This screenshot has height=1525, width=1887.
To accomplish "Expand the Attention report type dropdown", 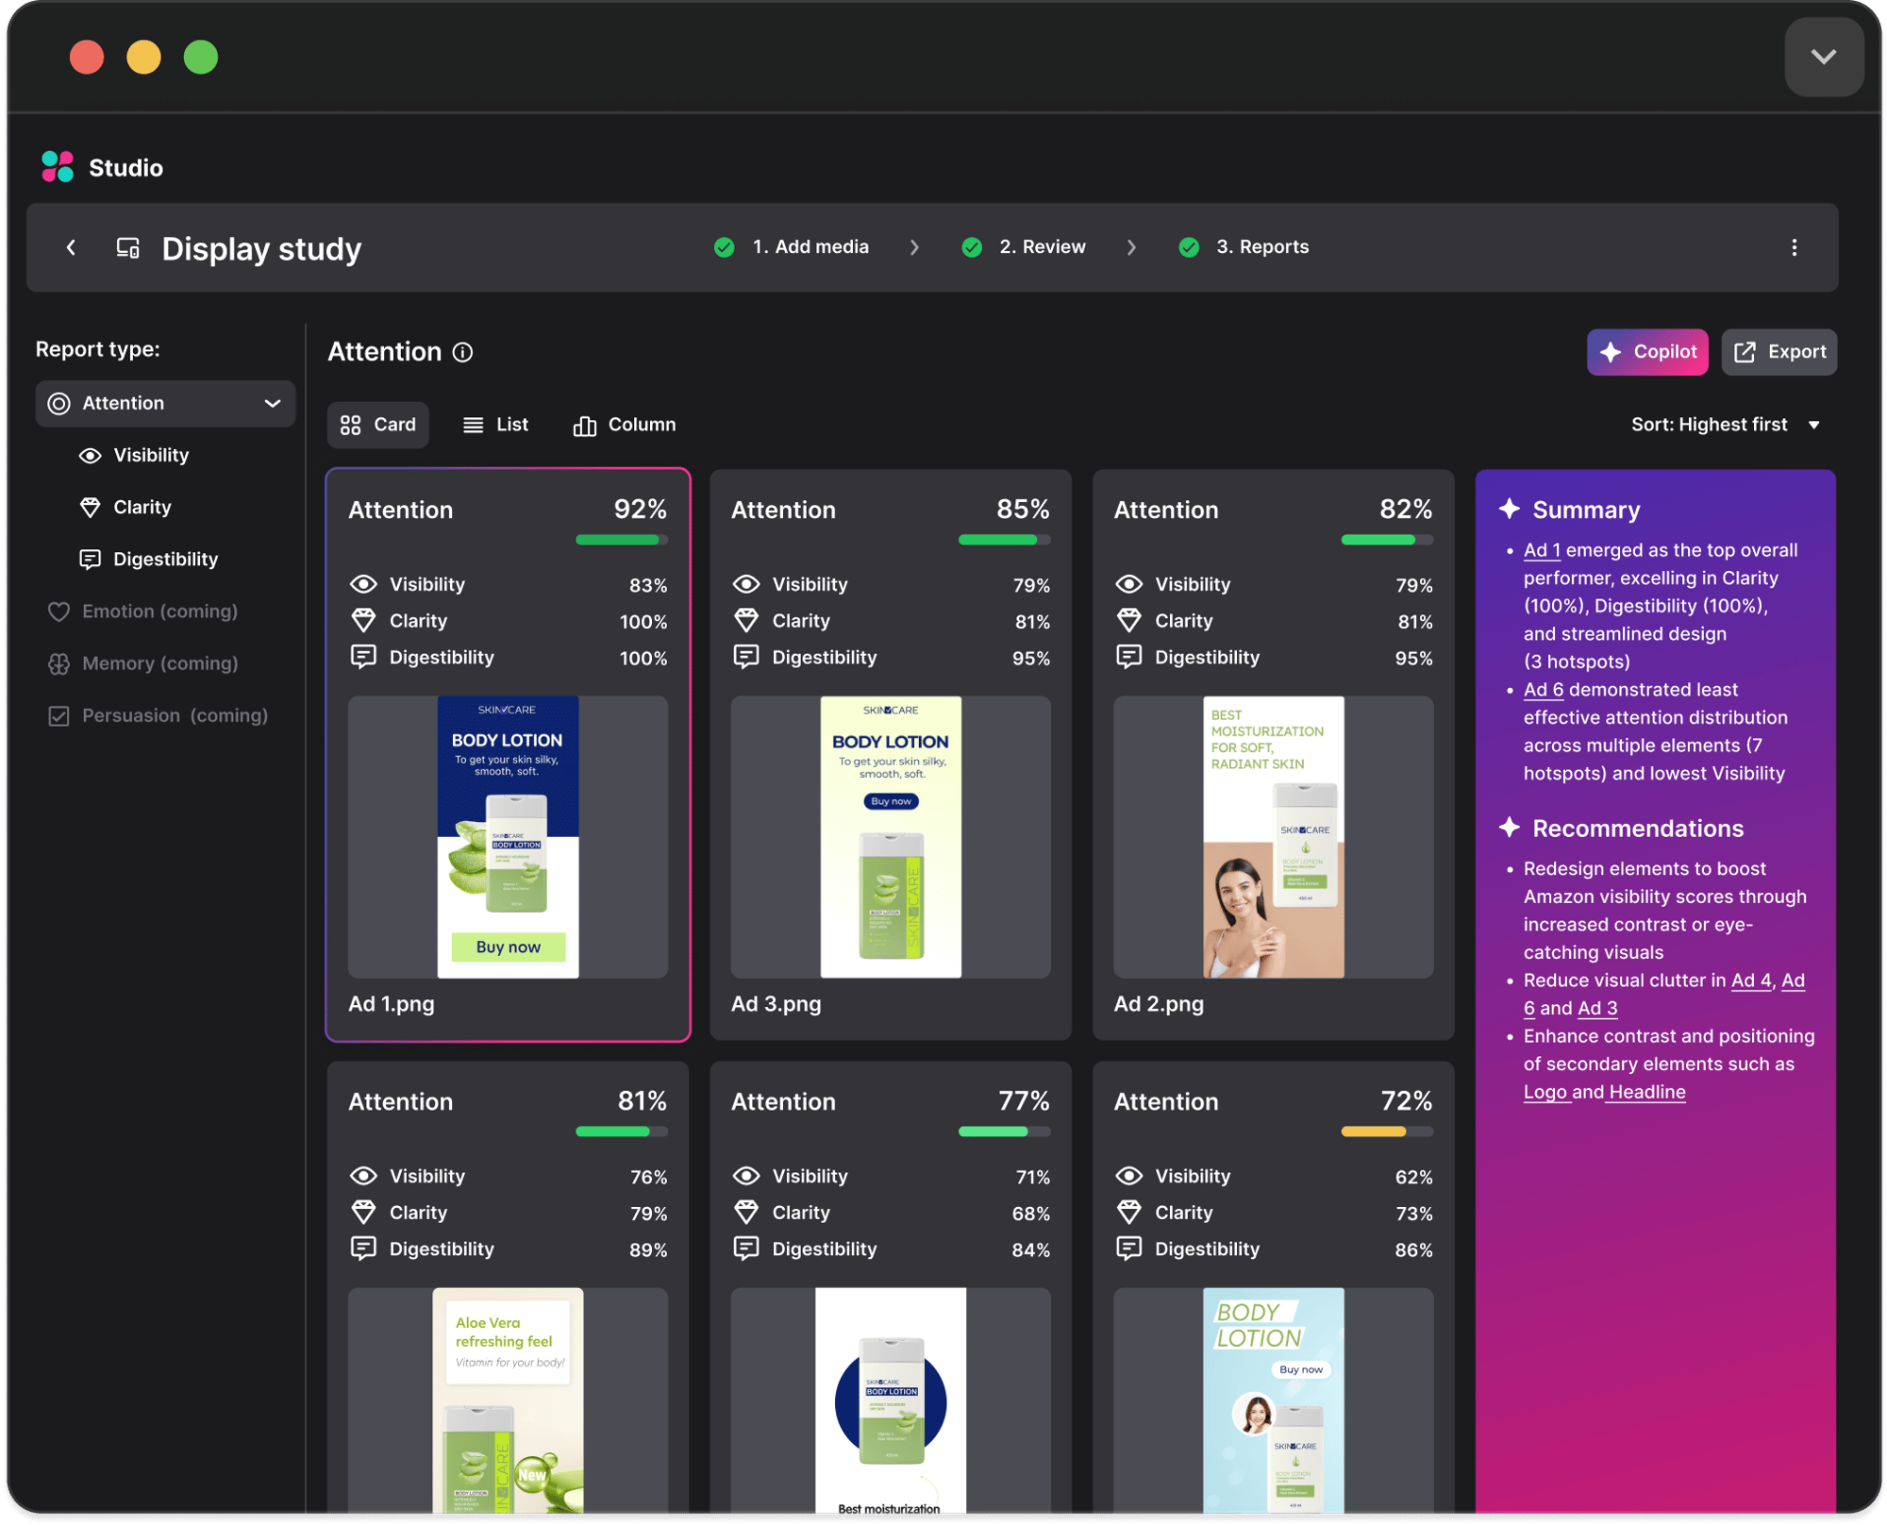I will (x=165, y=404).
